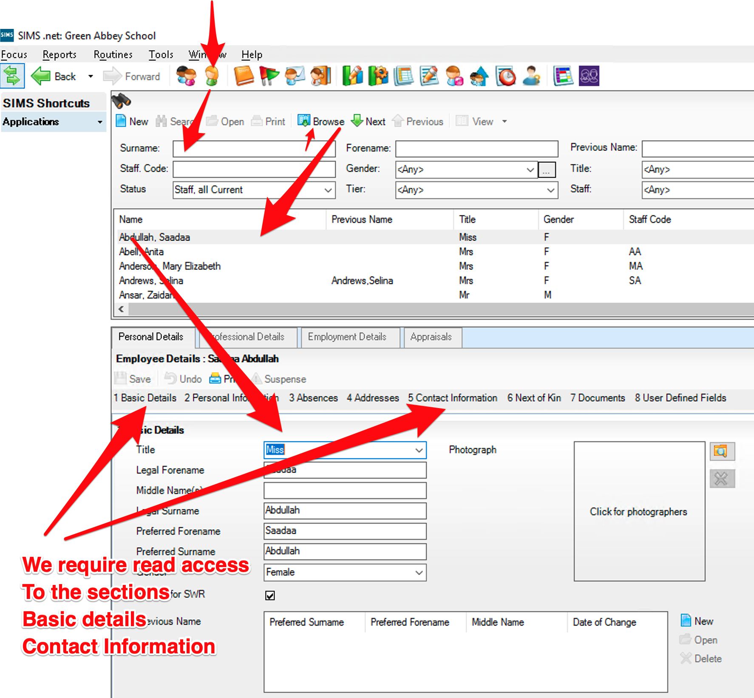The image size is (754, 698).
Task: Create a new staff record with New
Action: (x=132, y=121)
